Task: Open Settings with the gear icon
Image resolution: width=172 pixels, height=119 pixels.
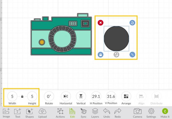Action: pos(151,113)
